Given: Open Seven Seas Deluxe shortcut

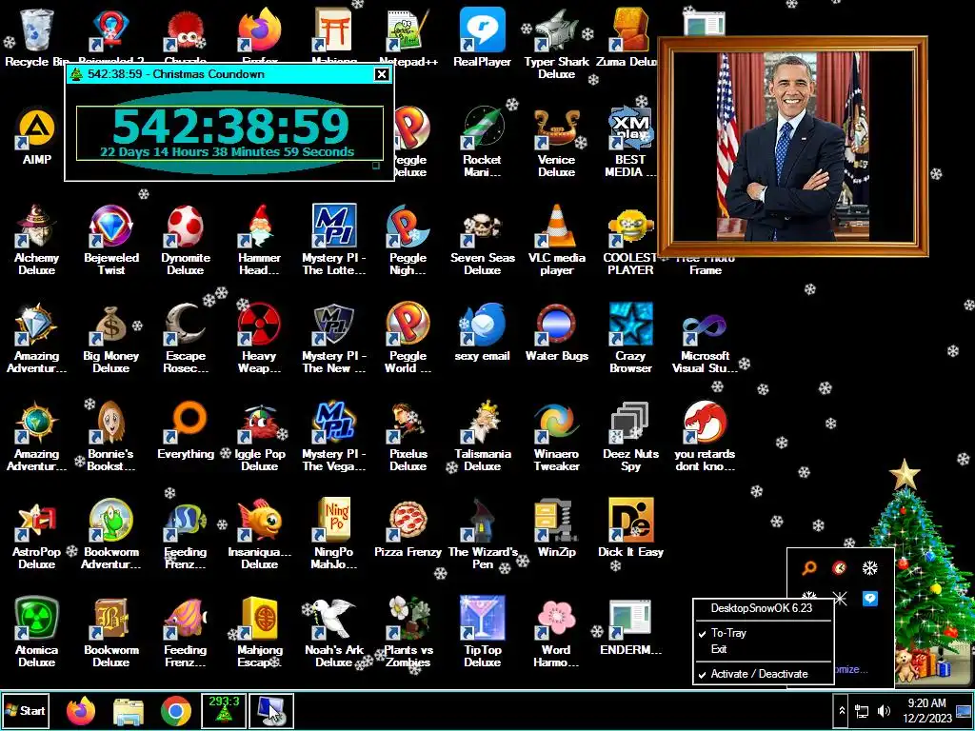Looking at the screenshot, I should (x=482, y=240).
